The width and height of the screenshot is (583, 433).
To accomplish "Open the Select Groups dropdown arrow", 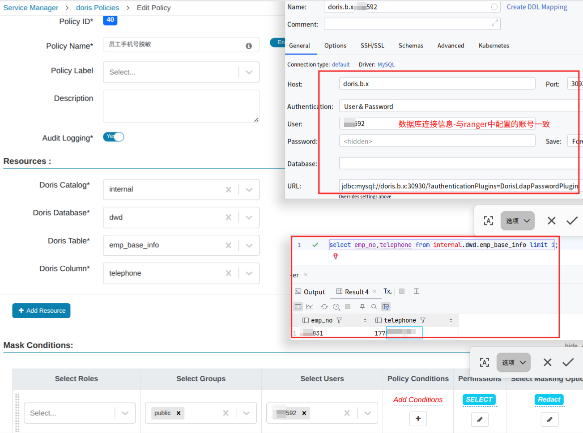I will [247, 413].
